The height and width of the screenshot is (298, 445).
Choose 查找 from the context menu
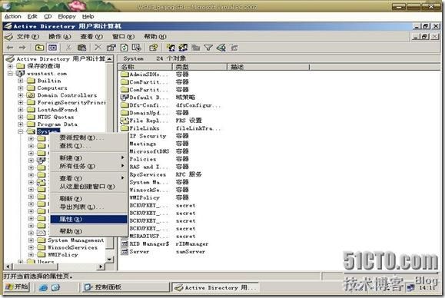88,146
